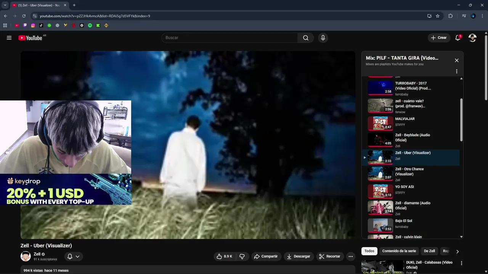Open options for DUKI, Zell - Calabasas video

coord(461,263)
